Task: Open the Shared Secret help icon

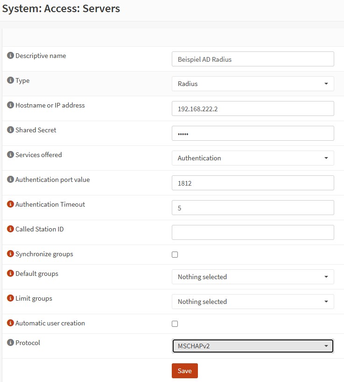Action: pyautogui.click(x=10, y=130)
